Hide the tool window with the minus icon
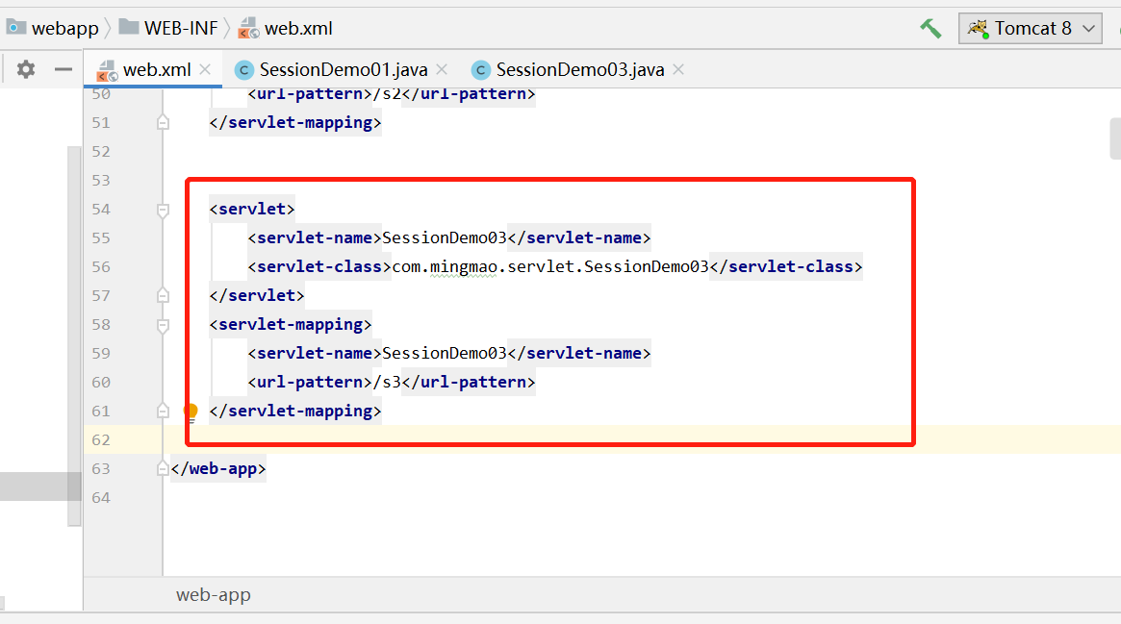This screenshot has height=624, width=1121. (x=63, y=69)
